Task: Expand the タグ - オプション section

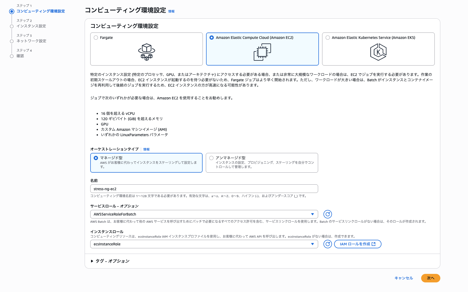Action: pyautogui.click(x=110, y=261)
